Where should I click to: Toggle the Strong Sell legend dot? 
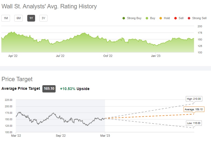point(189,18)
